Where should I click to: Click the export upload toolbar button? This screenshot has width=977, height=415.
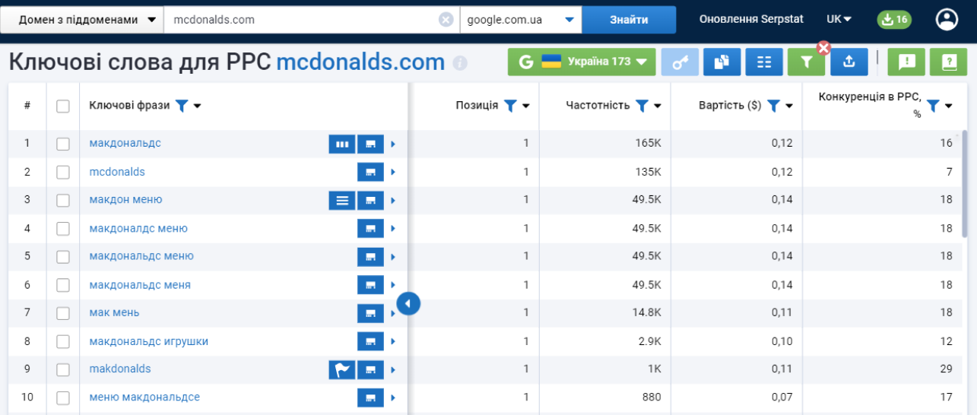click(849, 62)
